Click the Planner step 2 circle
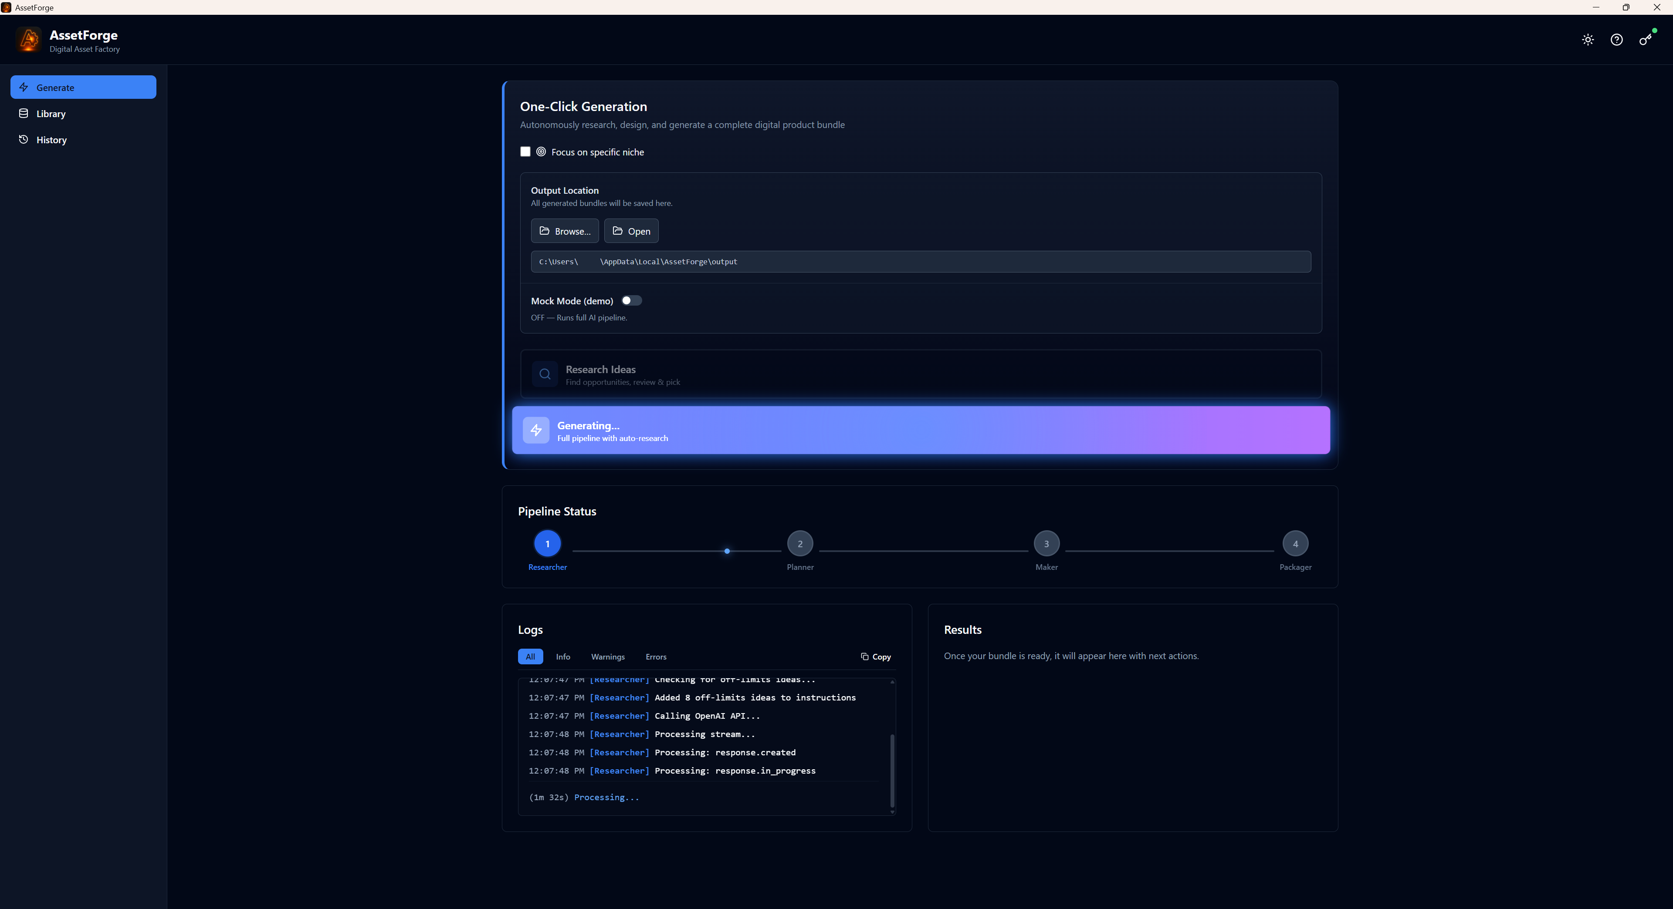The width and height of the screenshot is (1673, 909). pyautogui.click(x=799, y=544)
